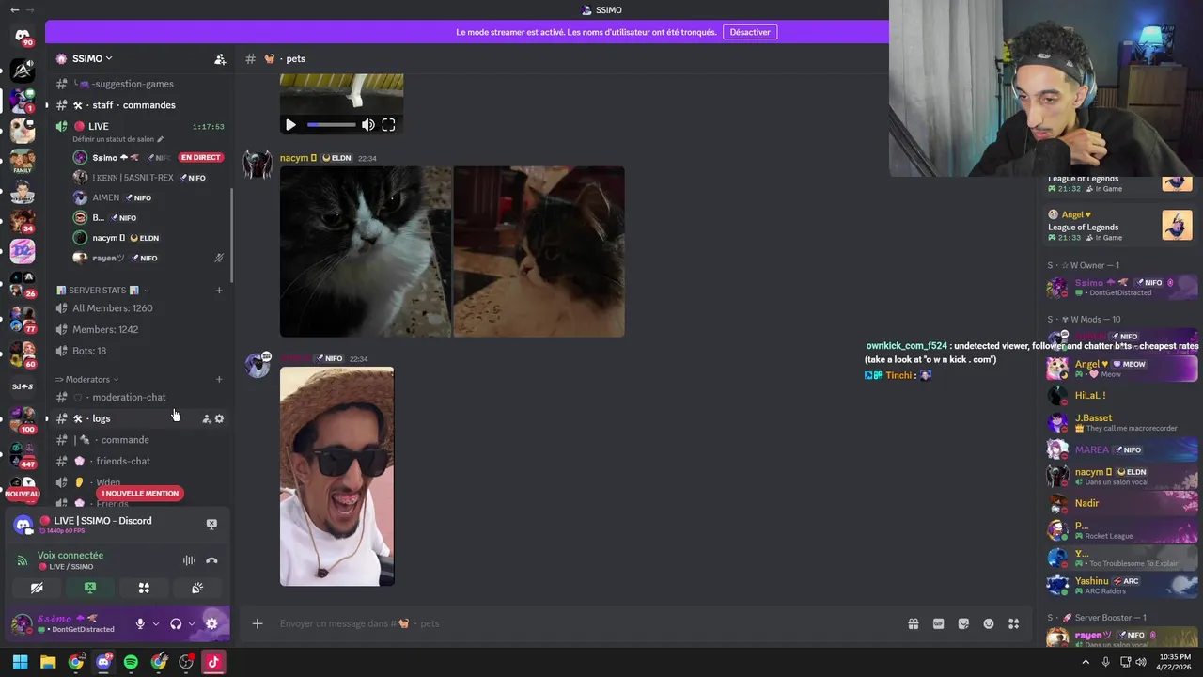Mute microphone in user panel

click(140, 623)
